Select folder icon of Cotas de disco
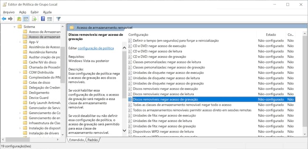The height and width of the screenshot is (149, 308). tap(25, 83)
